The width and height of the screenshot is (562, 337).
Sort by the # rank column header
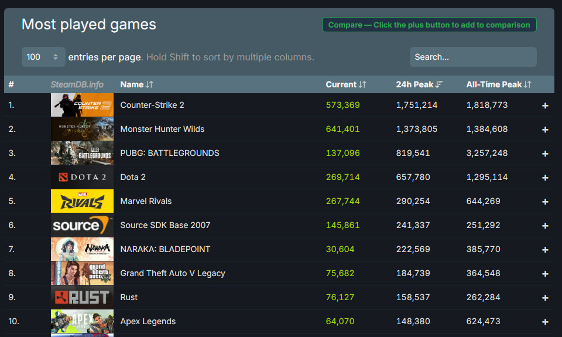click(11, 84)
